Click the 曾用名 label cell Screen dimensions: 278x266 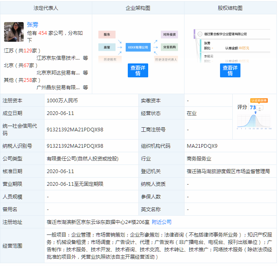click(22, 209)
